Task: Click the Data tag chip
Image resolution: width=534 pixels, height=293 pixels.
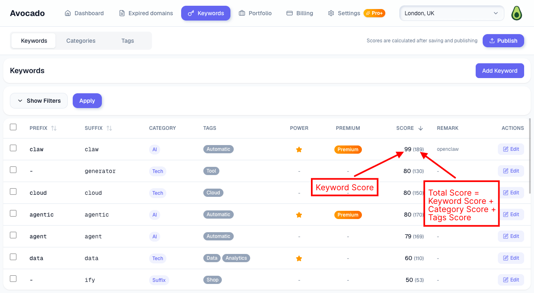Action: (212, 258)
